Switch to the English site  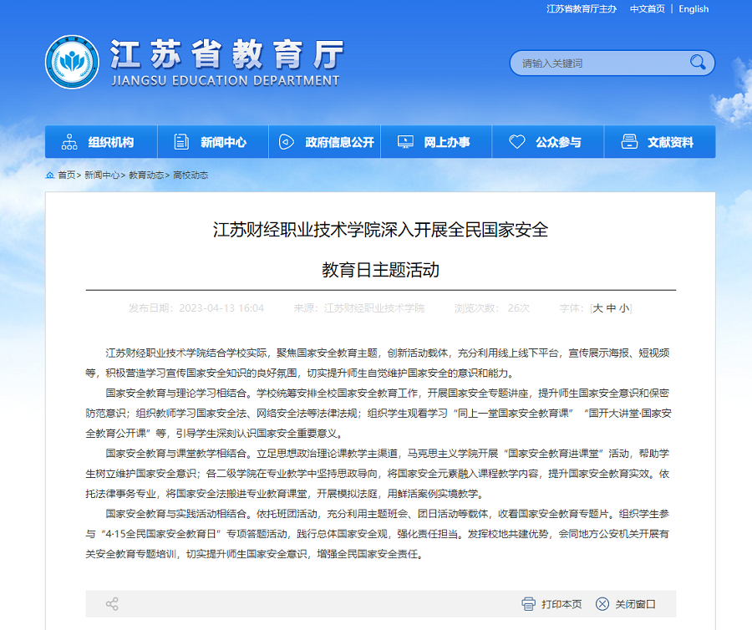tap(694, 9)
